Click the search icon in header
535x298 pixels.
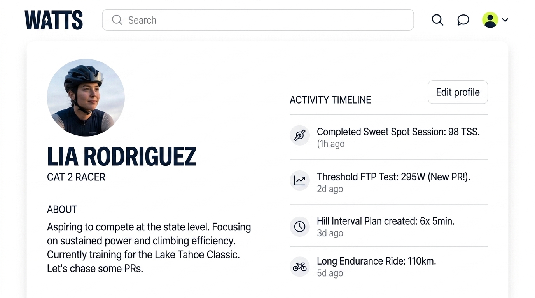pos(437,20)
